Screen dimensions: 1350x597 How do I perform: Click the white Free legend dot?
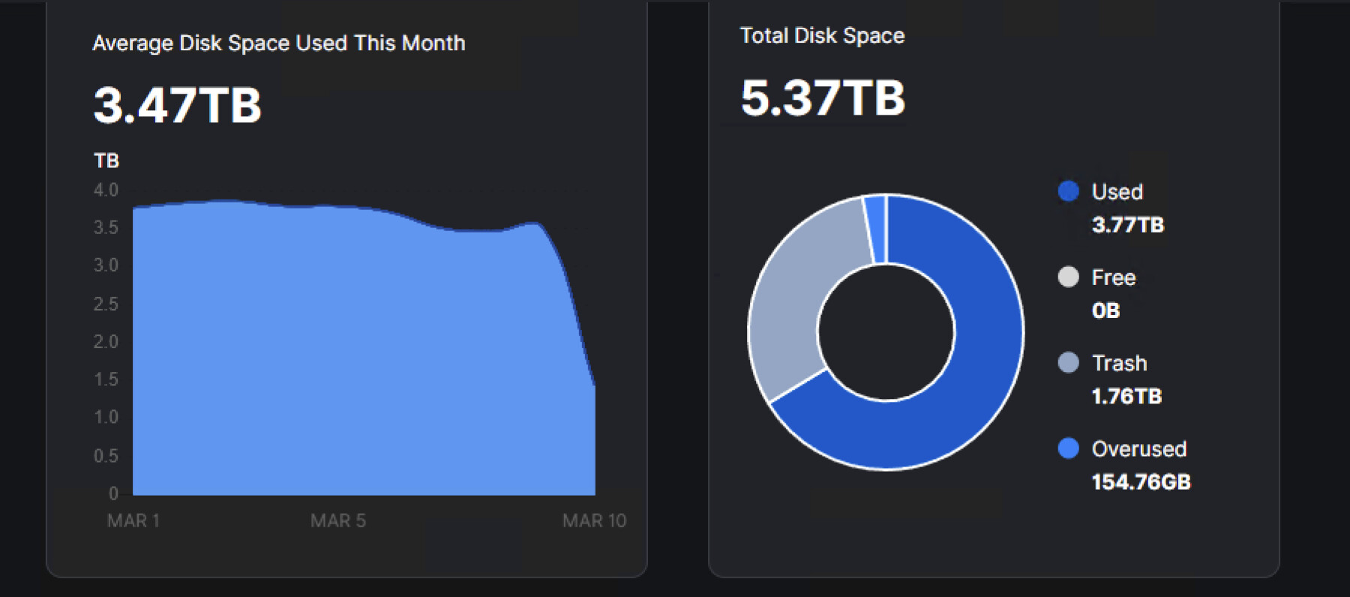(1068, 277)
